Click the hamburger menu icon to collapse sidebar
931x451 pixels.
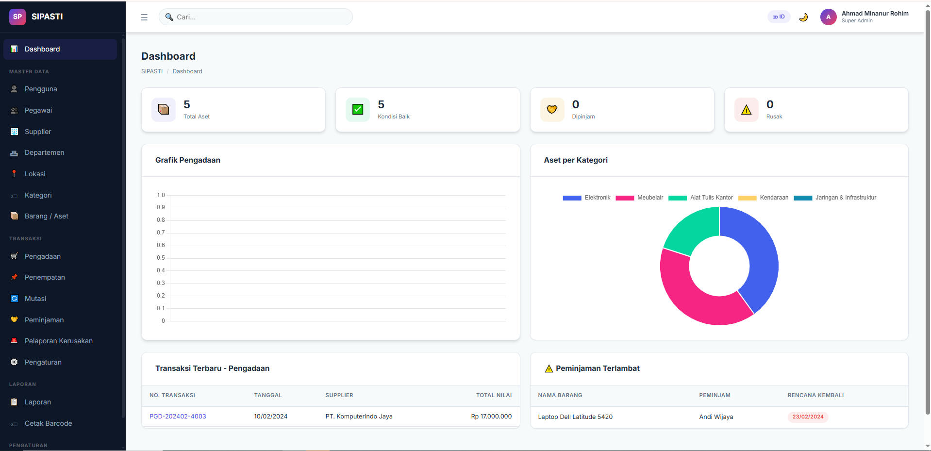click(x=144, y=17)
